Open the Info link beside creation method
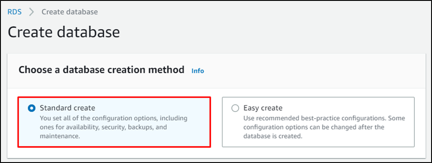 (x=198, y=71)
